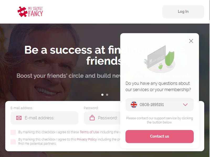The image size is (210, 157).
Task: Select the first carousel slide dot
Action: pyautogui.click(x=102, y=95)
